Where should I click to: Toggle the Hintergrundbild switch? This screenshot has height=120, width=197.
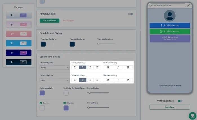(x=130, y=14)
